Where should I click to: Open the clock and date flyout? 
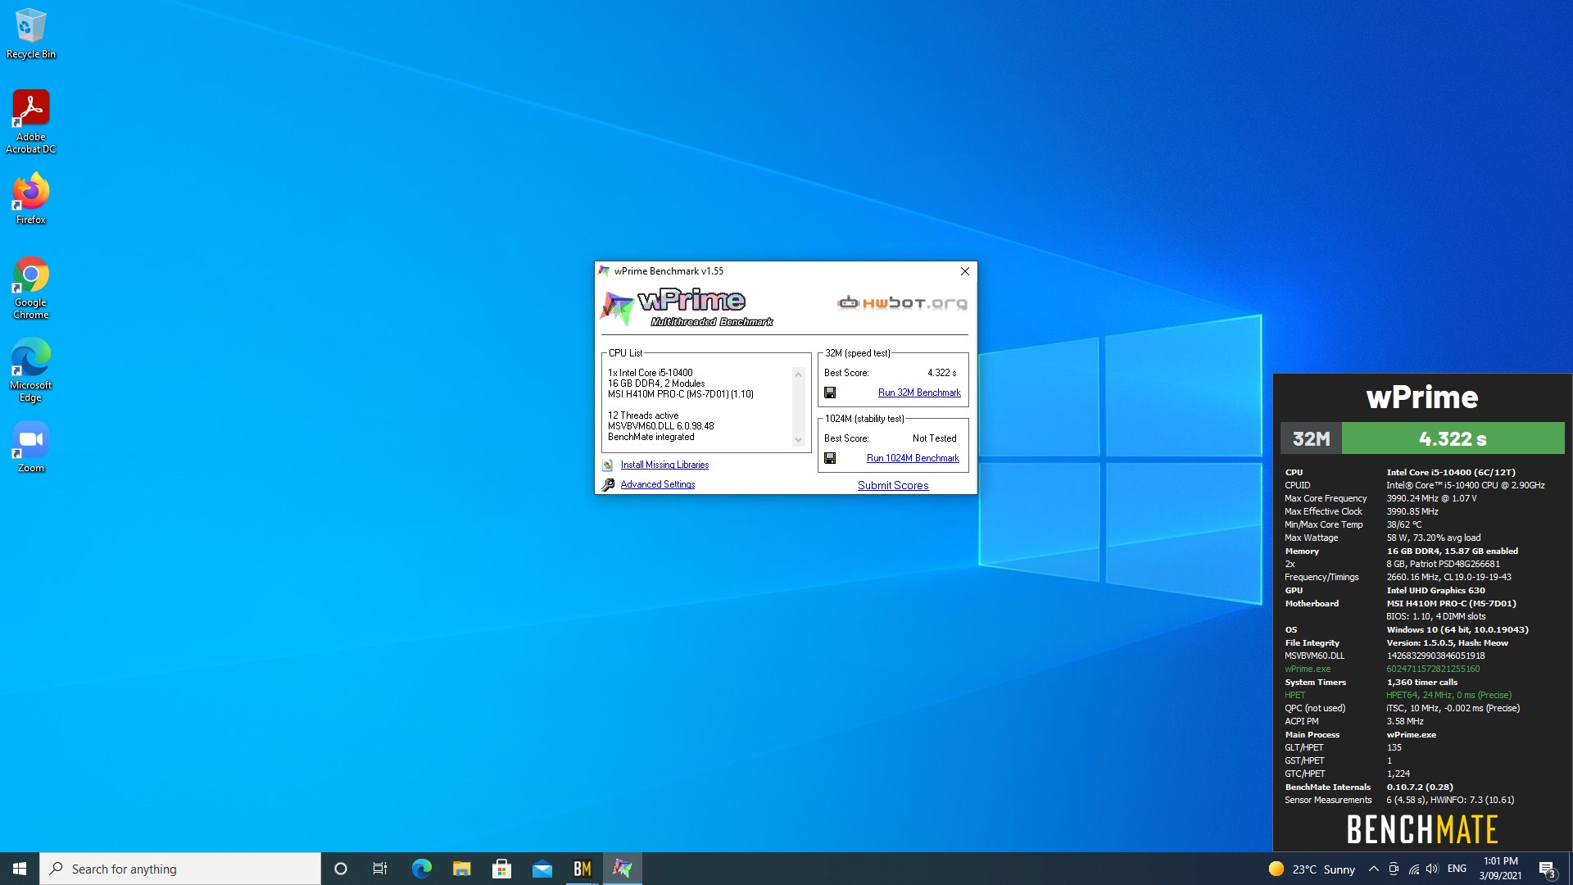(1500, 869)
